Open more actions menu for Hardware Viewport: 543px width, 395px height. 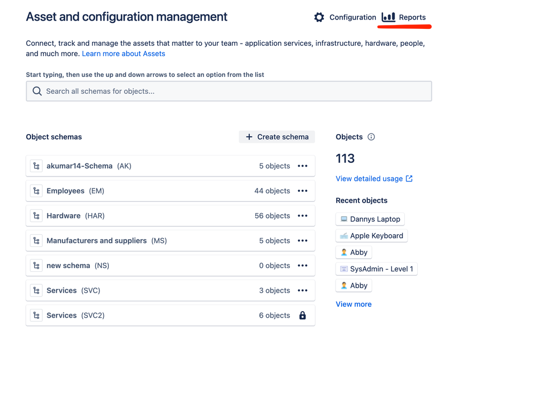pos(303,216)
